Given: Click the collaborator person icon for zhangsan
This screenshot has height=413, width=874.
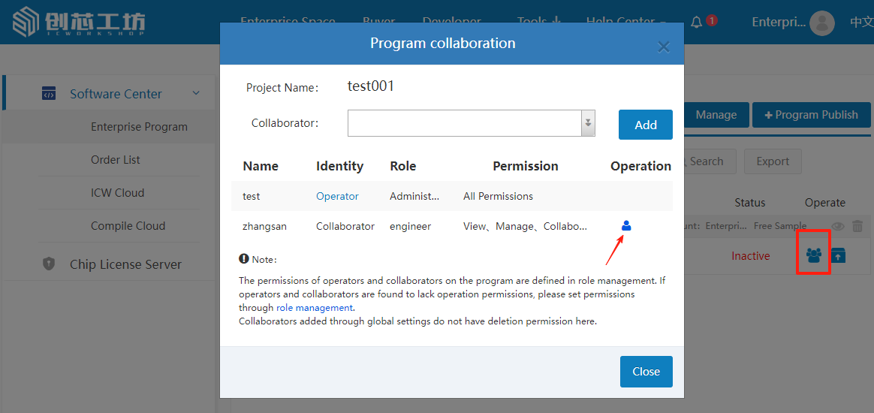Looking at the screenshot, I should (626, 225).
